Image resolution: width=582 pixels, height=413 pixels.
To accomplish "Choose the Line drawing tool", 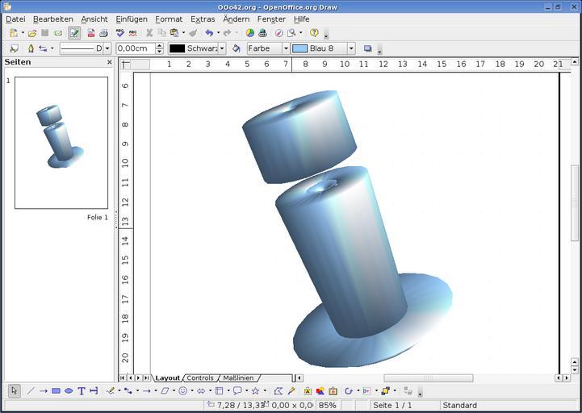I will pyautogui.click(x=31, y=391).
